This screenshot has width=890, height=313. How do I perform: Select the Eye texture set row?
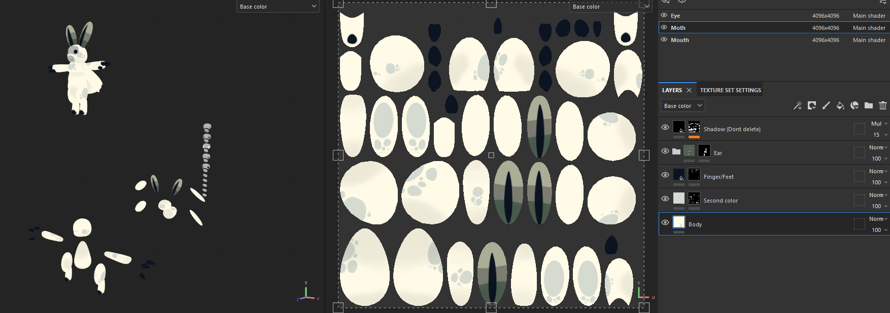tap(774, 15)
